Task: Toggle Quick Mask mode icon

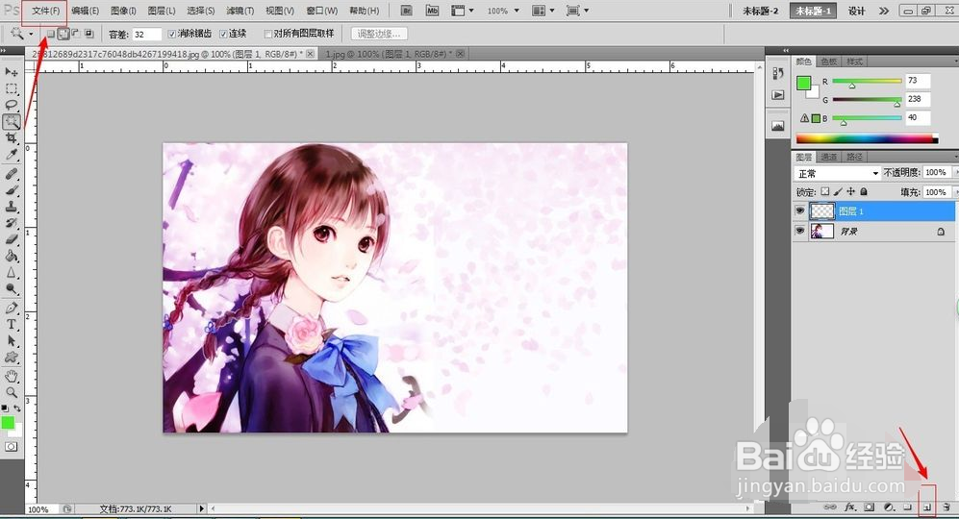Action: 11,447
